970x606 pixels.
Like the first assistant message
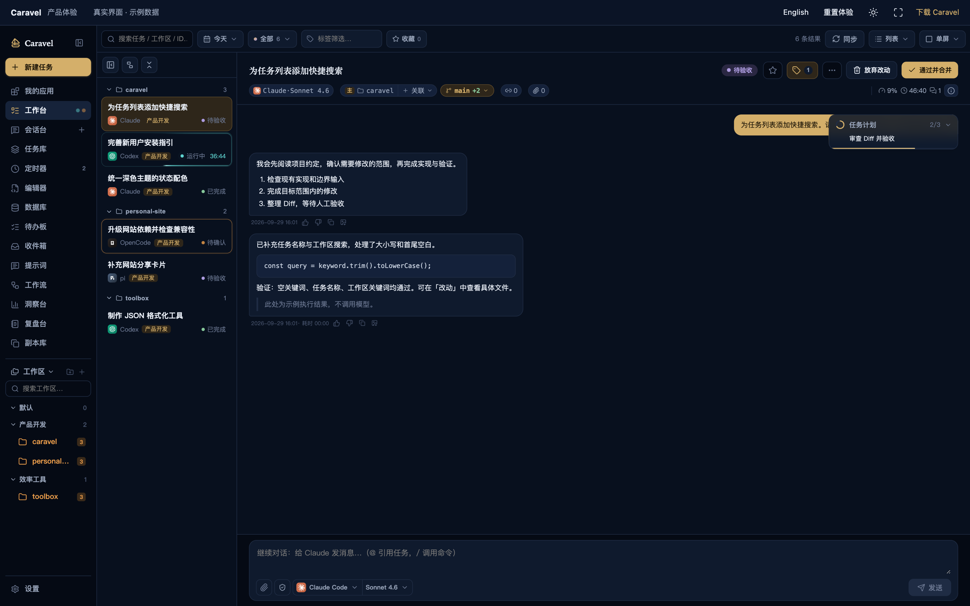point(305,223)
